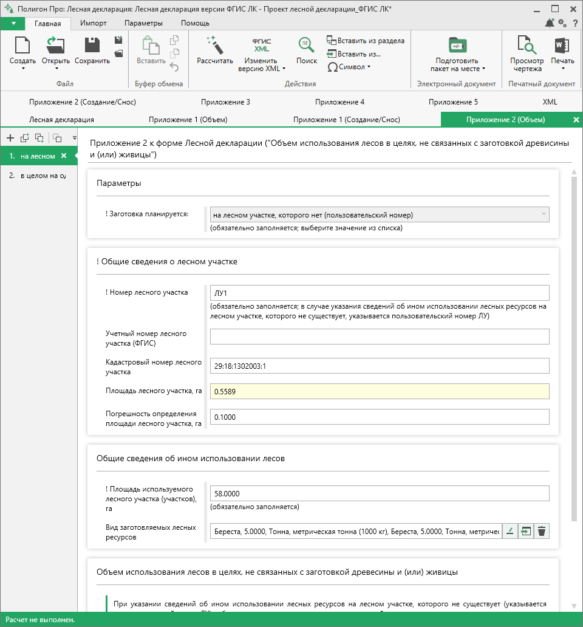Image resolution: width=583 pixels, height=627 pixels.
Task: Clear the Береста field with the trash icon
Action: point(542,532)
